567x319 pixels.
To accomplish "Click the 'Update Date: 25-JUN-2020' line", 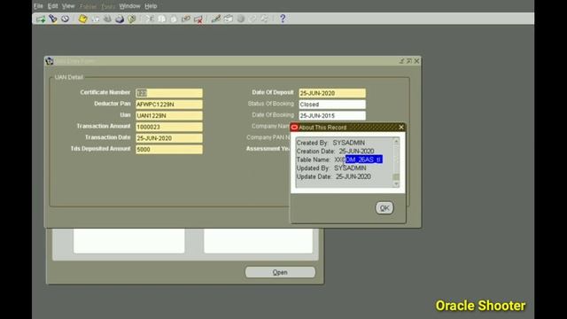I will (333, 176).
